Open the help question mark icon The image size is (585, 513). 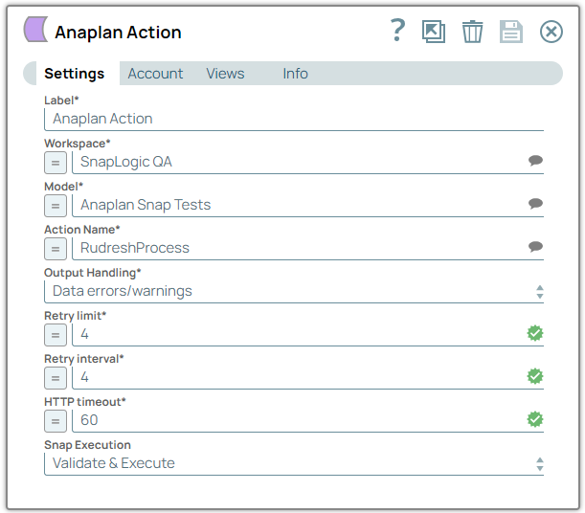397,31
